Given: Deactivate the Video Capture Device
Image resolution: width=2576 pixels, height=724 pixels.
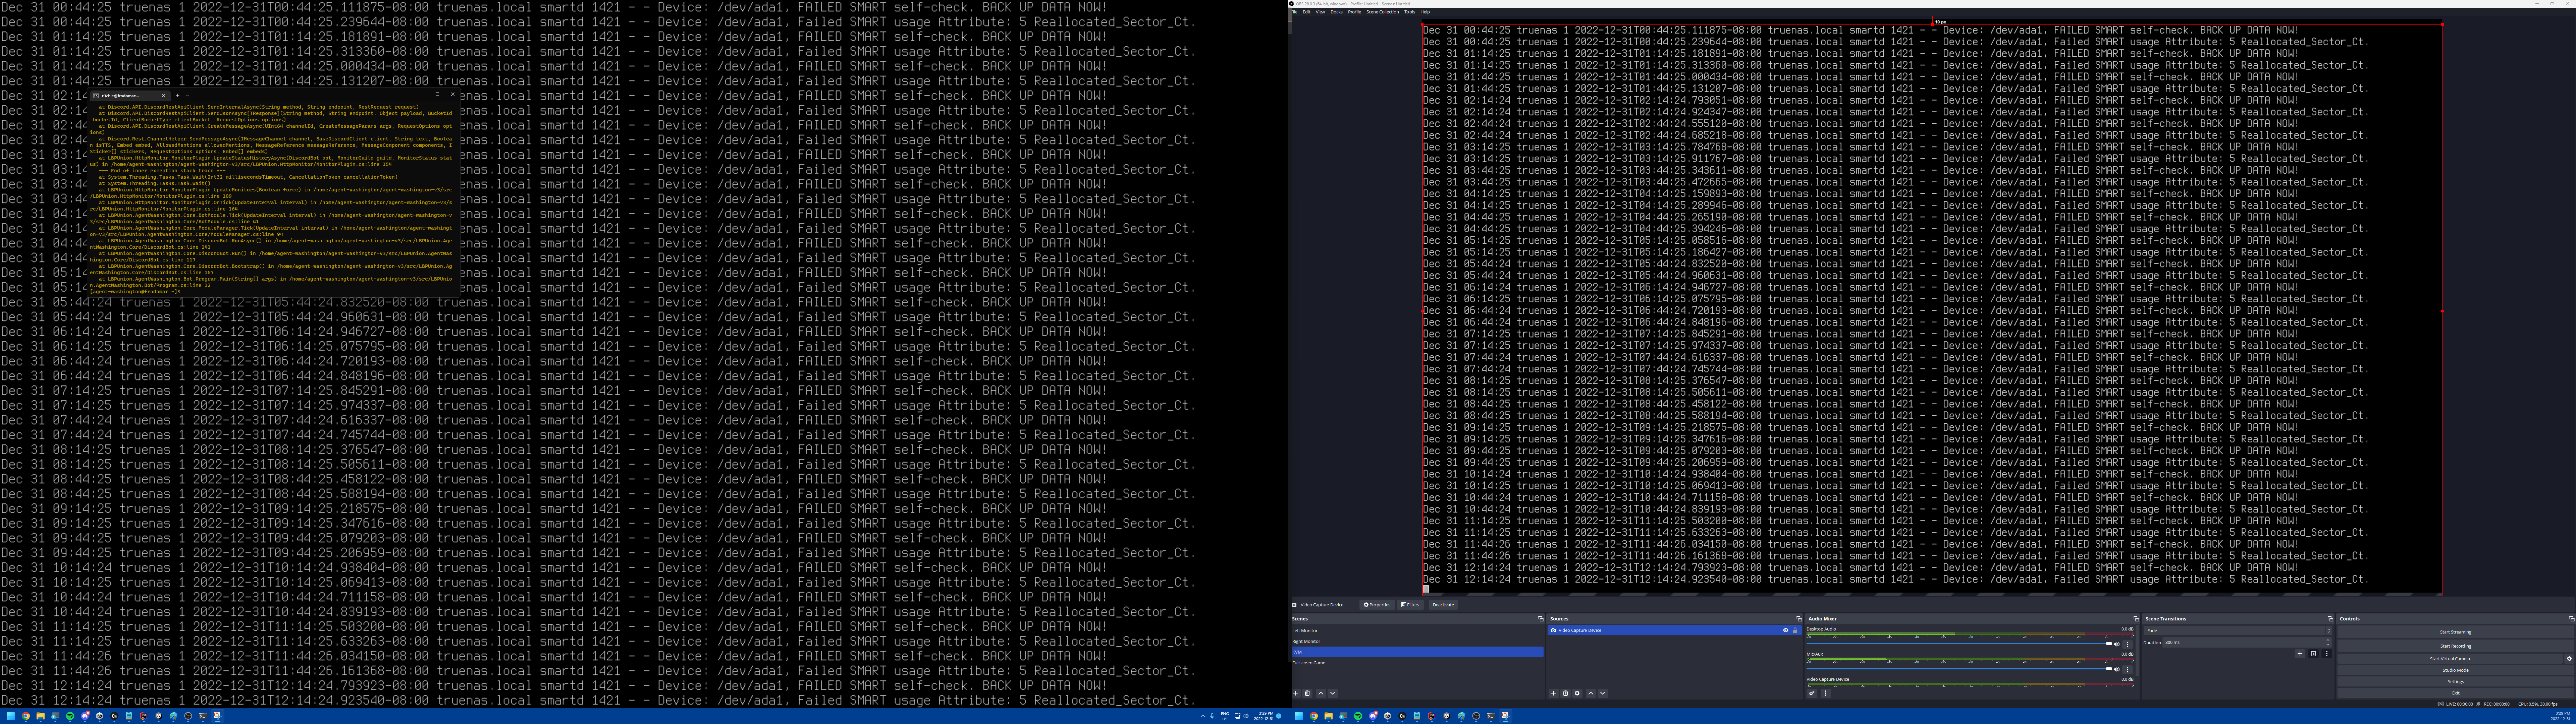Looking at the screenshot, I should tap(1443, 605).
